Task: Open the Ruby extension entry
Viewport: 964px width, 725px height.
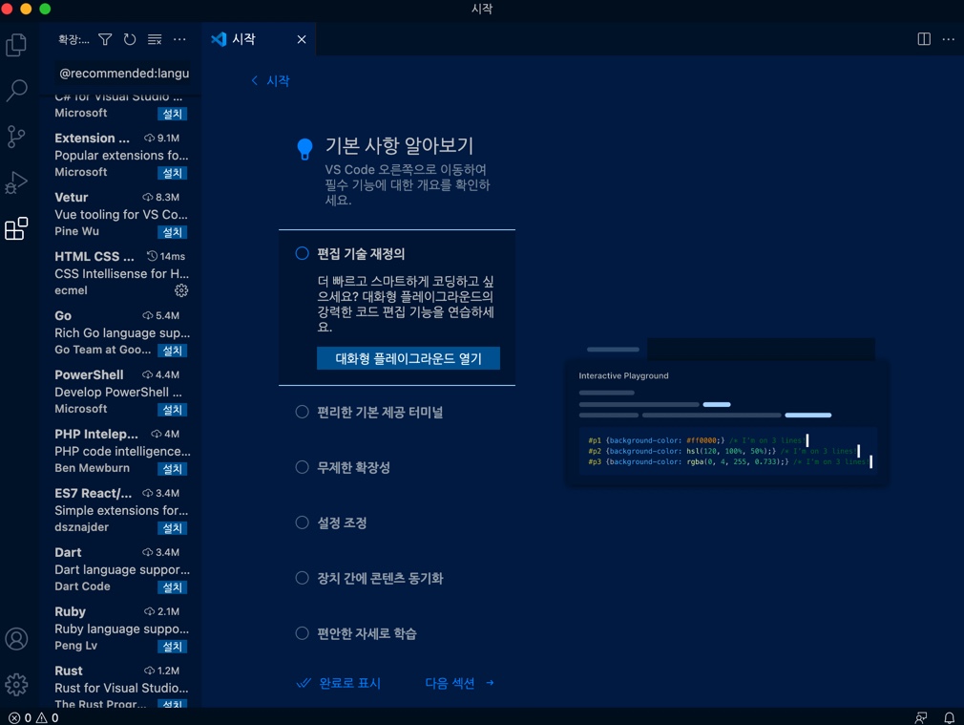Action: [x=121, y=629]
